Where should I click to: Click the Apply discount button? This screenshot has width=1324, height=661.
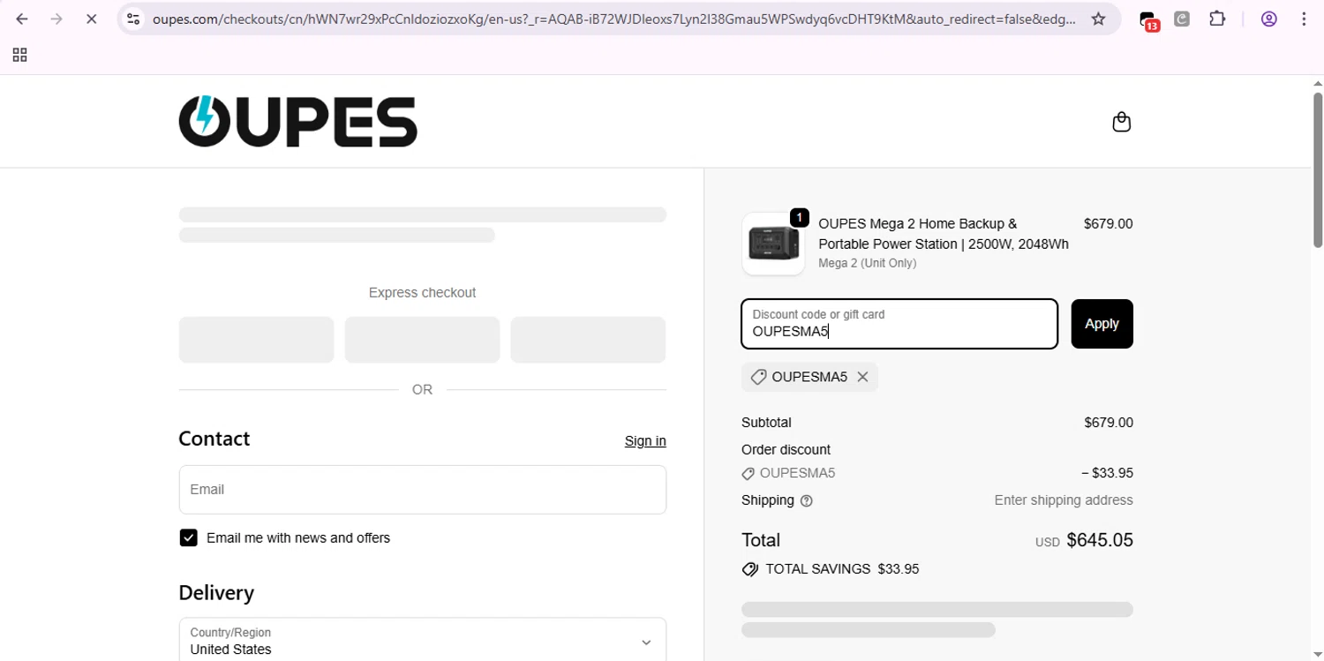tap(1102, 324)
